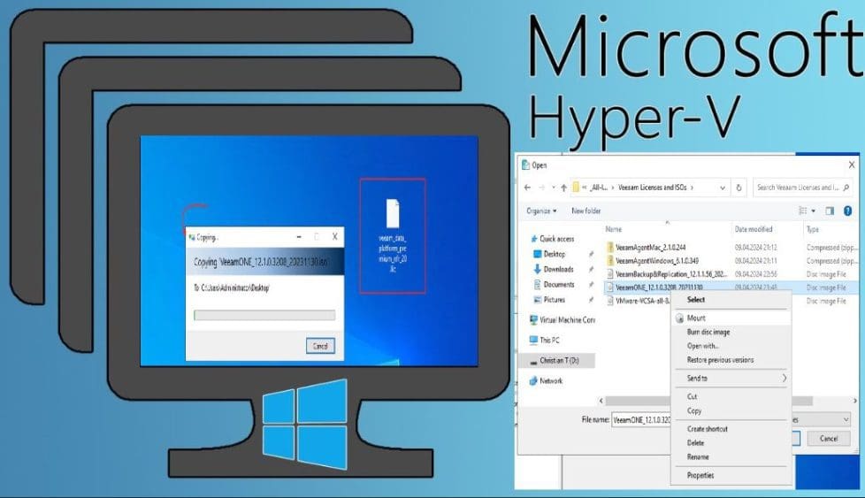Sort by the Type column header

(x=813, y=229)
